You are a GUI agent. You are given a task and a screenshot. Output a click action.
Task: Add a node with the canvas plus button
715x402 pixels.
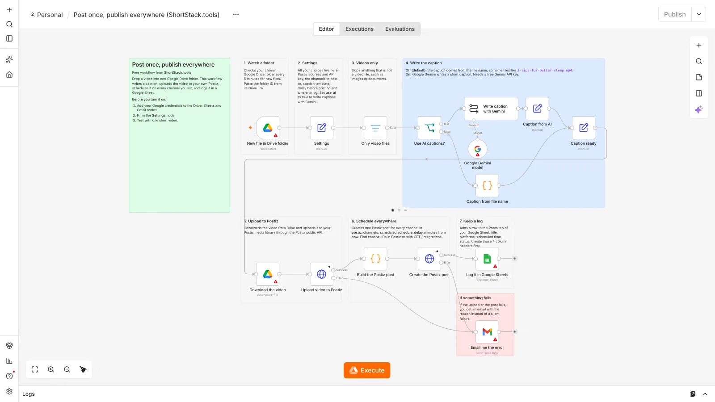[699, 45]
